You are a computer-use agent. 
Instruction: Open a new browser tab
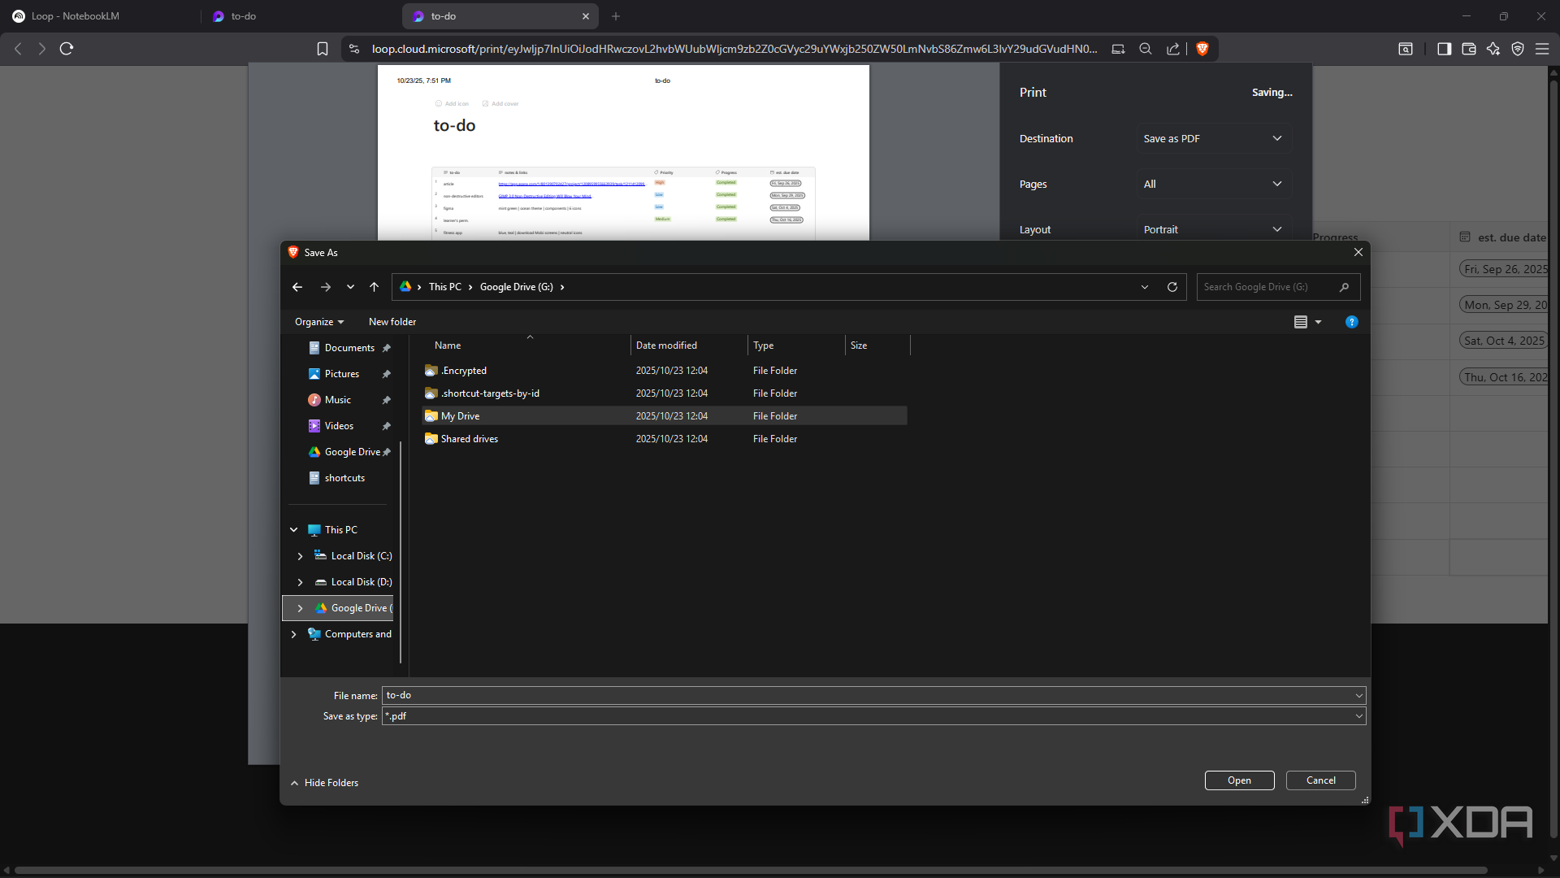(x=616, y=16)
